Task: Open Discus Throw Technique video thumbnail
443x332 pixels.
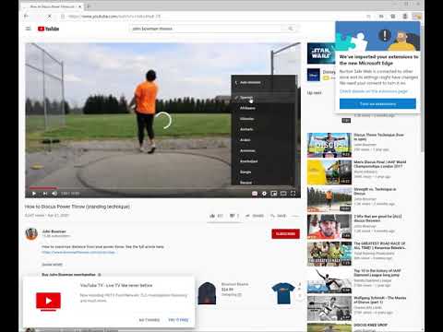Action: pyautogui.click(x=329, y=145)
